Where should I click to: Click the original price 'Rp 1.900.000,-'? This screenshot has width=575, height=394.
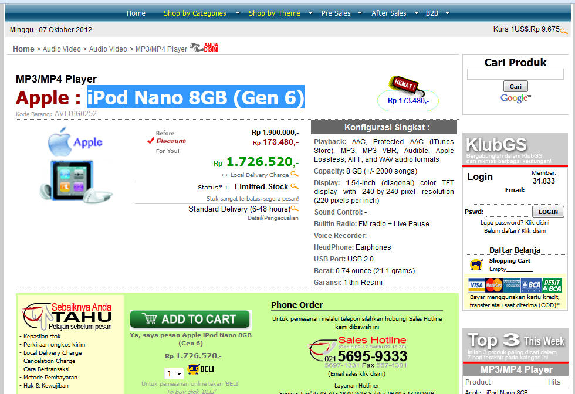pos(275,133)
